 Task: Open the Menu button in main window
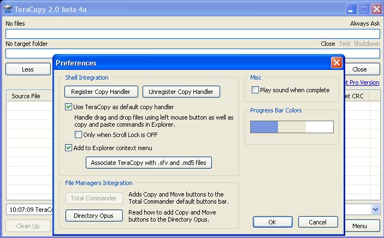(x=362, y=226)
